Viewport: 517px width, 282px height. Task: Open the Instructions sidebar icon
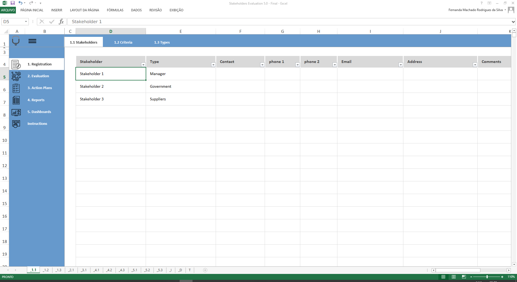point(16,124)
